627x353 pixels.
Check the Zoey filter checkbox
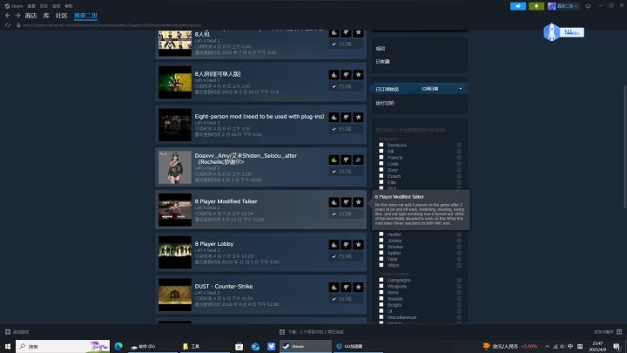pos(381,170)
